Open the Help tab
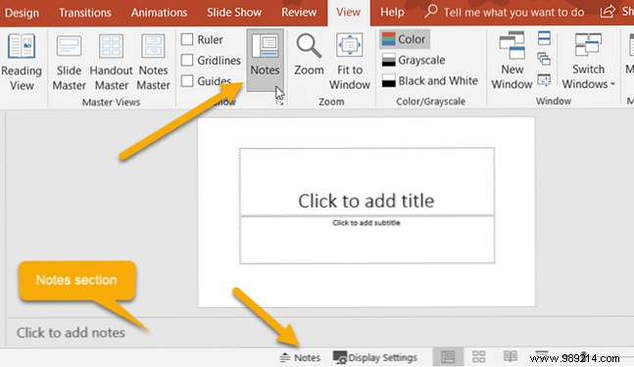 click(392, 13)
